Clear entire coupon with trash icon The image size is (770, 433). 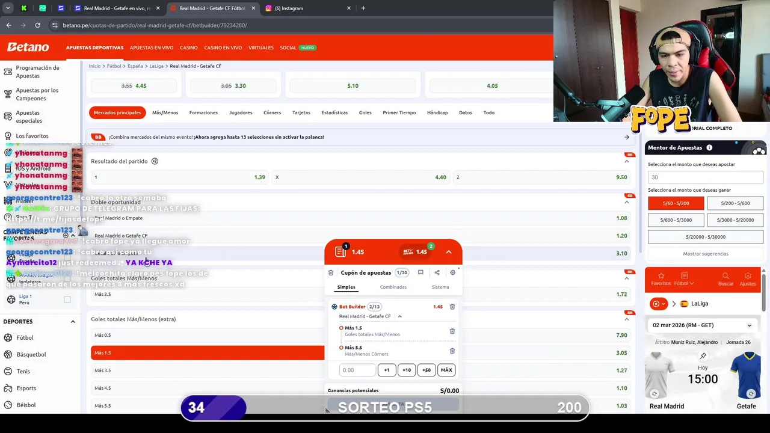pos(331,272)
